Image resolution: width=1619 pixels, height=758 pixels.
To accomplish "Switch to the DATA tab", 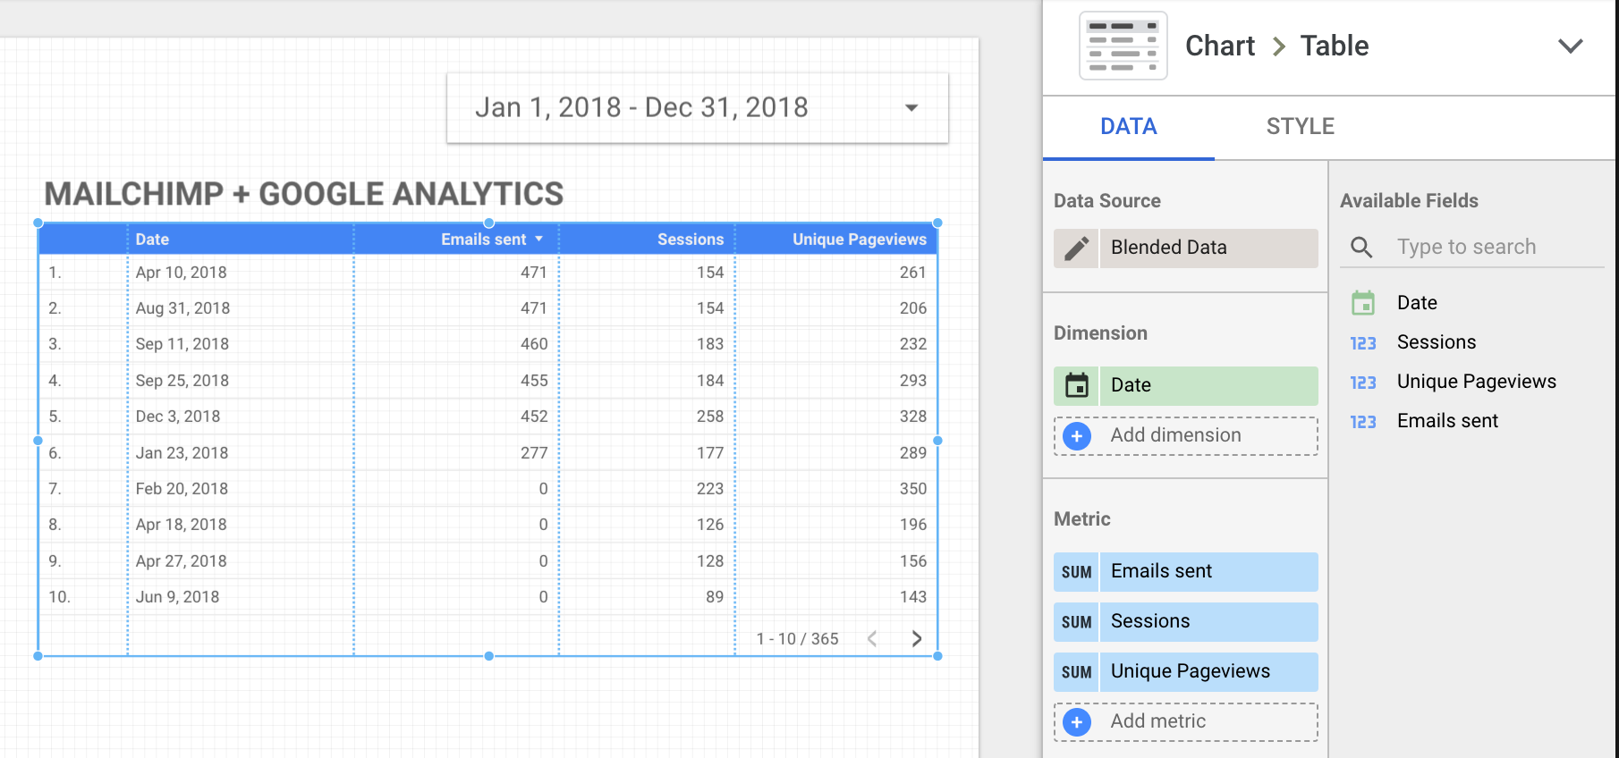I will point(1128,127).
